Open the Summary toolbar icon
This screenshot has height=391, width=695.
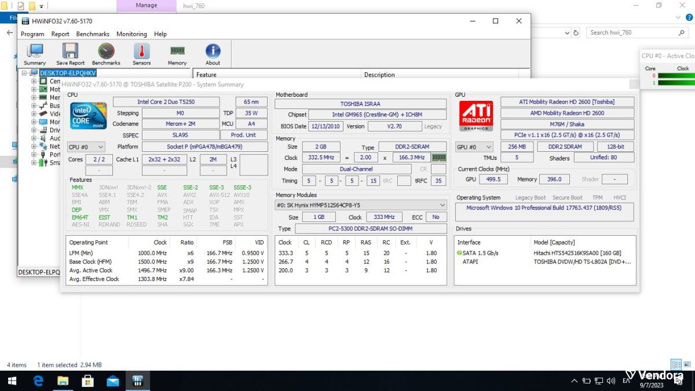(x=35, y=54)
